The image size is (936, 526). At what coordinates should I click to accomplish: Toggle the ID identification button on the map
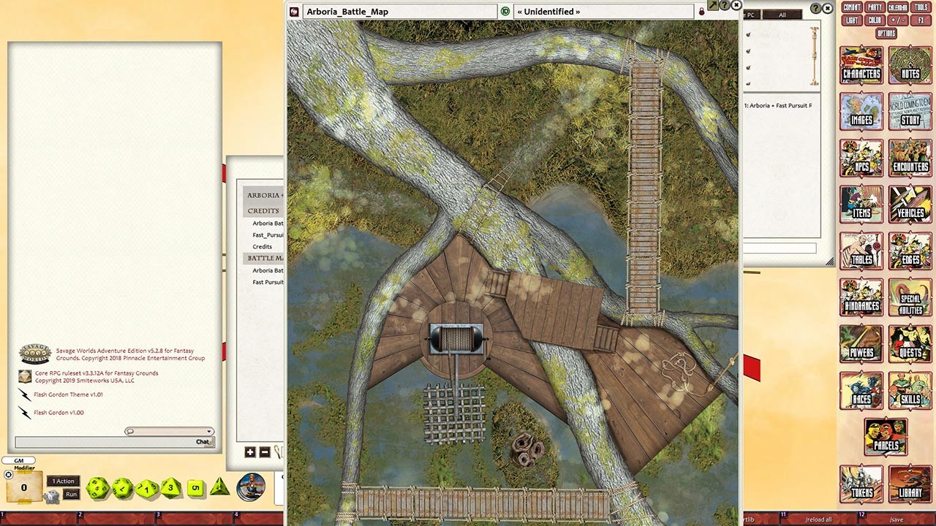(x=505, y=11)
